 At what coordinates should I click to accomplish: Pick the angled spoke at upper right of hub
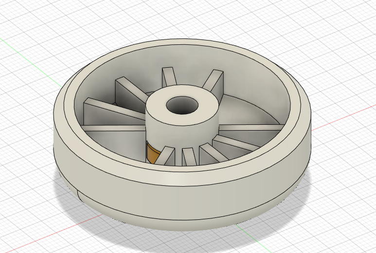[x=214, y=80]
